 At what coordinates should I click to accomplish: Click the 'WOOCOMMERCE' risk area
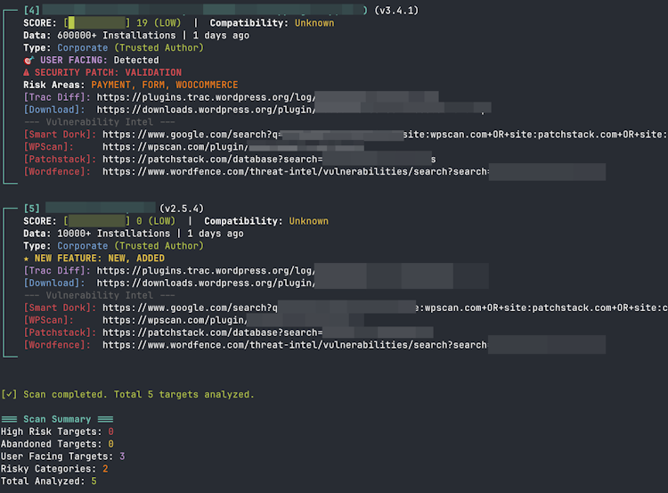click(x=207, y=85)
